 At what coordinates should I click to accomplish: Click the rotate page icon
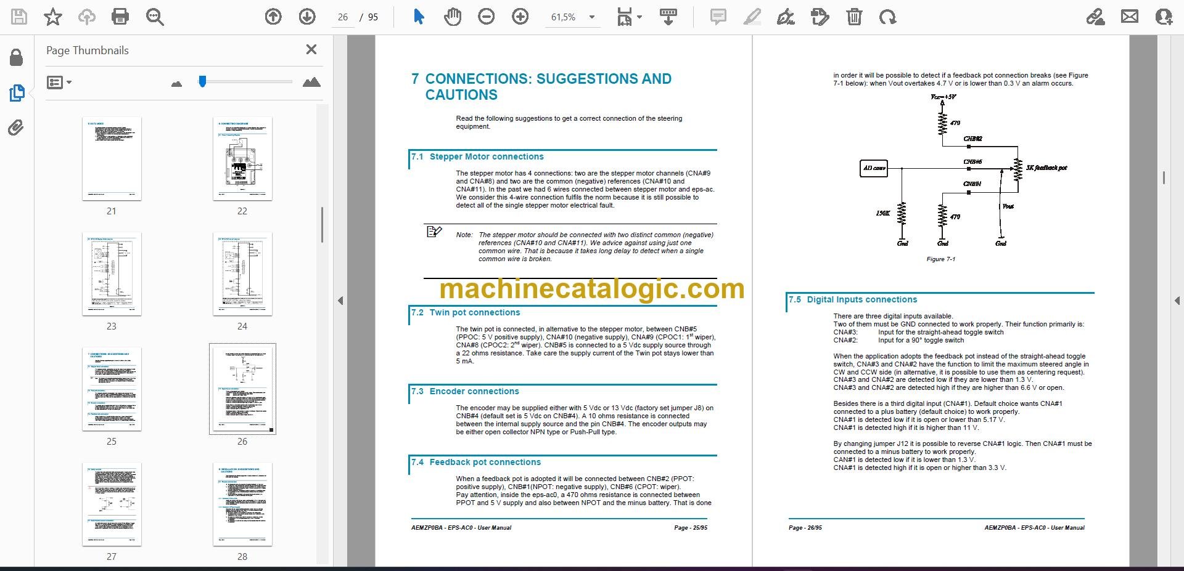[x=888, y=17]
